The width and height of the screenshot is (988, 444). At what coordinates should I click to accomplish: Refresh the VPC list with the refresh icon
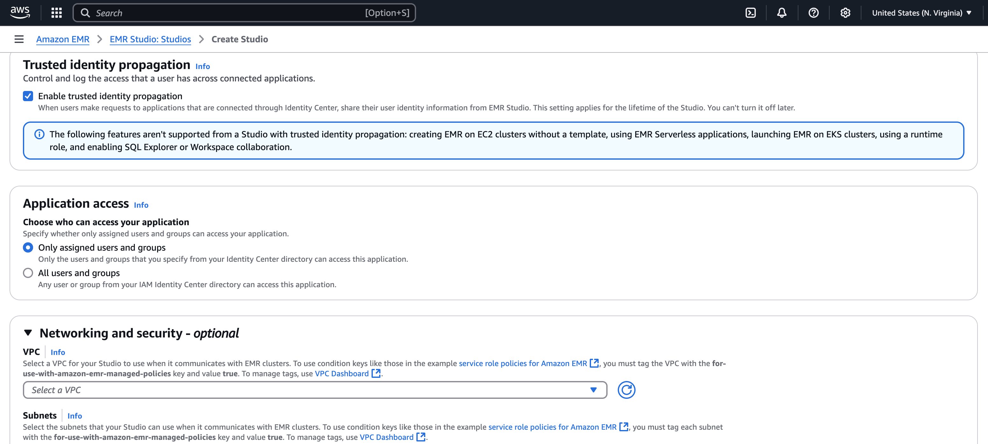[x=627, y=390]
